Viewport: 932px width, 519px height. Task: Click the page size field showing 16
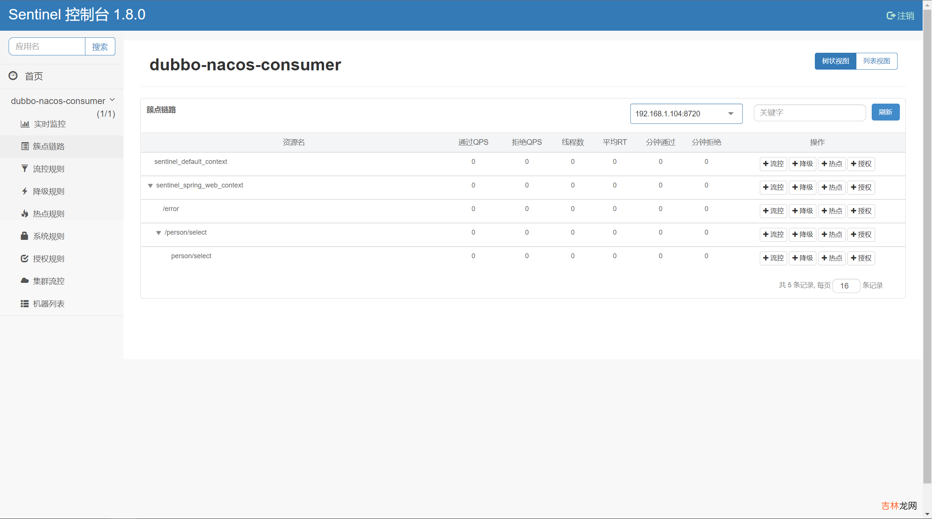(846, 286)
